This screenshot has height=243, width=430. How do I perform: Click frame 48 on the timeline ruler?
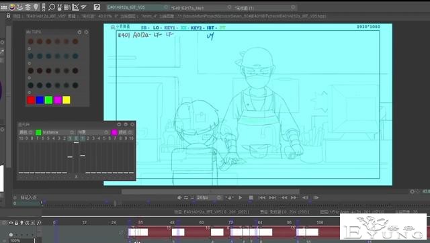pos(172,222)
